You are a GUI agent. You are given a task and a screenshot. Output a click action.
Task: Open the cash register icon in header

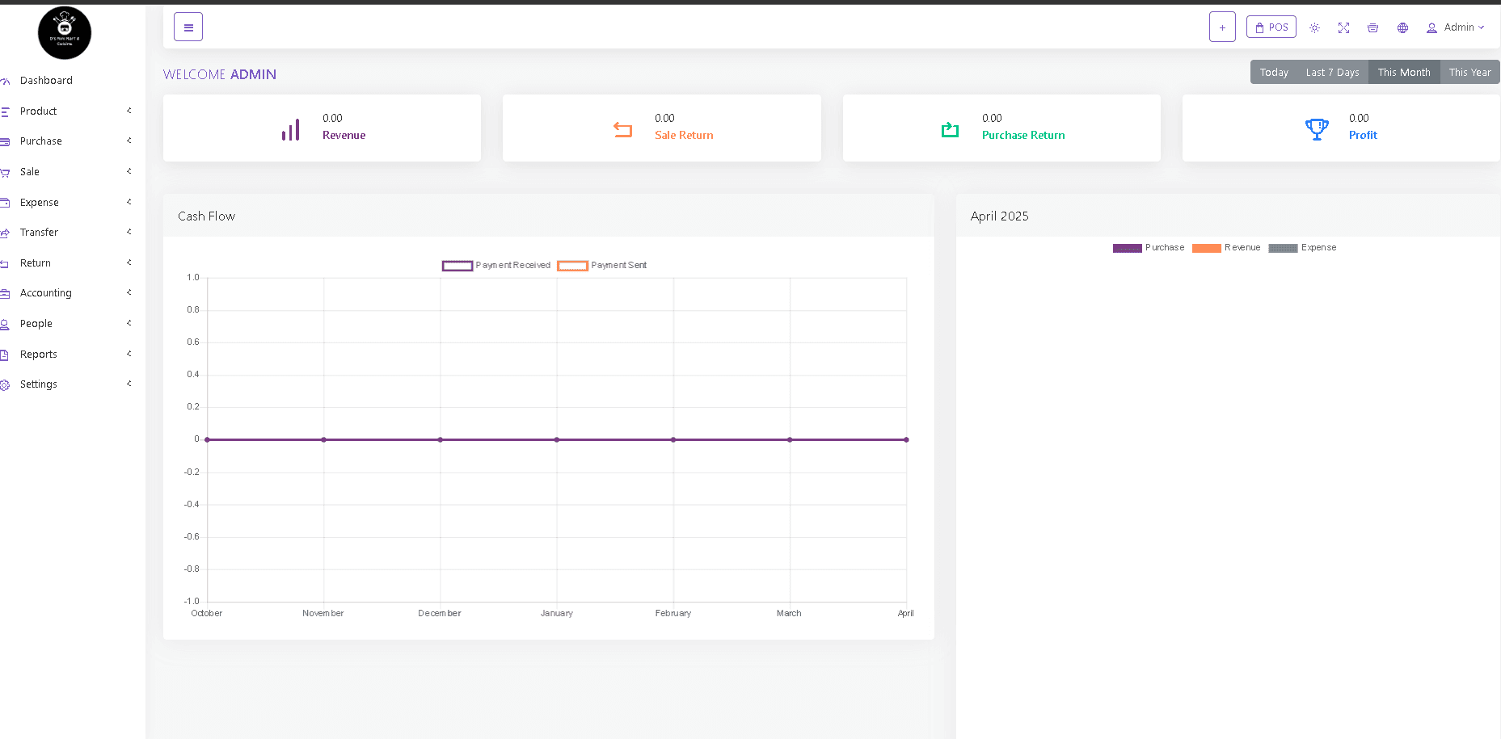(x=1372, y=27)
